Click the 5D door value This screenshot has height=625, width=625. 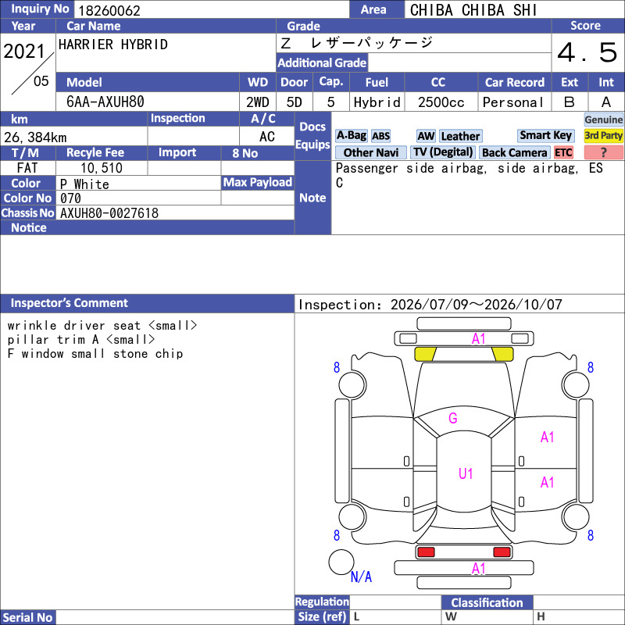295,102
